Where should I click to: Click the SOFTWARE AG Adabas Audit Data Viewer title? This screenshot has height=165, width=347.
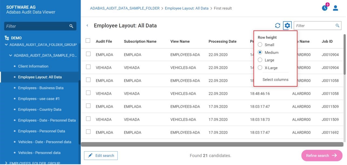click(31, 9)
